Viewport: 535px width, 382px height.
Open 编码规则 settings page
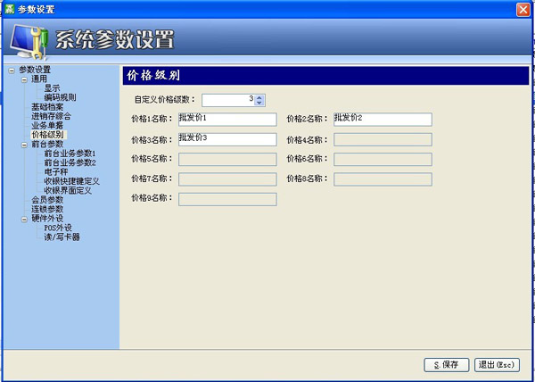(x=60, y=97)
